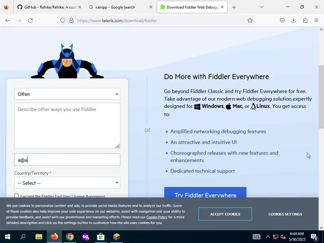
Task: Click the Try Fiddler Everywhere button
Action: click(205, 192)
